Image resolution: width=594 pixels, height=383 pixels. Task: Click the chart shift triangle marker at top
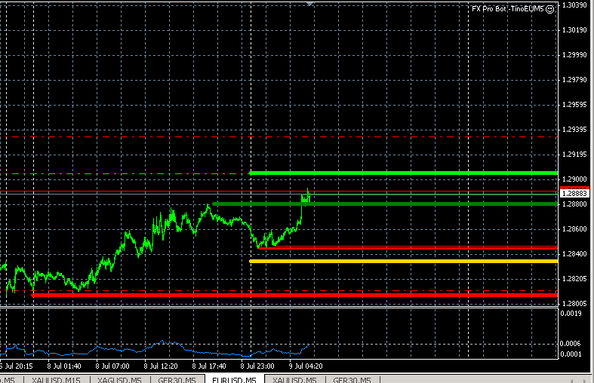click(310, 4)
